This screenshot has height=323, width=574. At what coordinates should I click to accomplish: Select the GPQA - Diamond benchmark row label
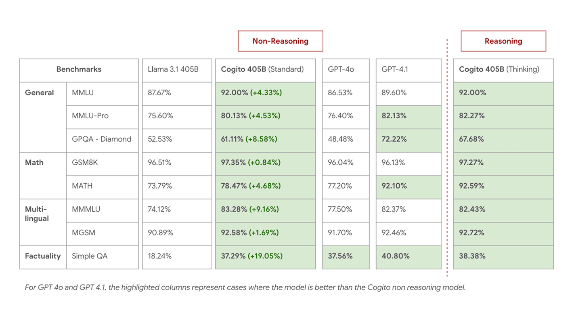(101, 139)
